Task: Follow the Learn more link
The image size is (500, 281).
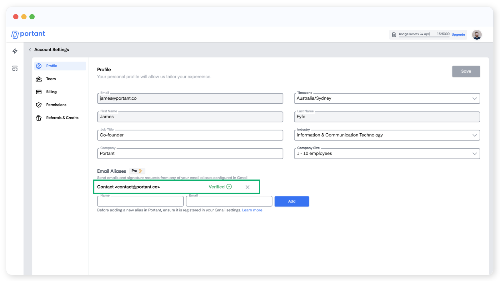Action: point(252,210)
